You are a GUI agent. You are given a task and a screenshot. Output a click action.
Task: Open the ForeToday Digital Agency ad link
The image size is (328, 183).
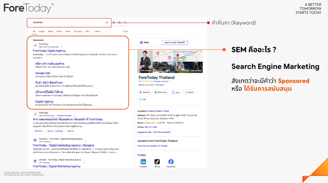coord(49,50)
